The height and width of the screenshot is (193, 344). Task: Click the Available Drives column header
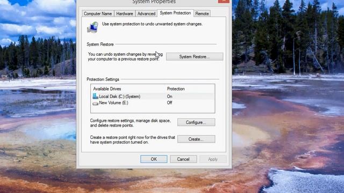107,88
